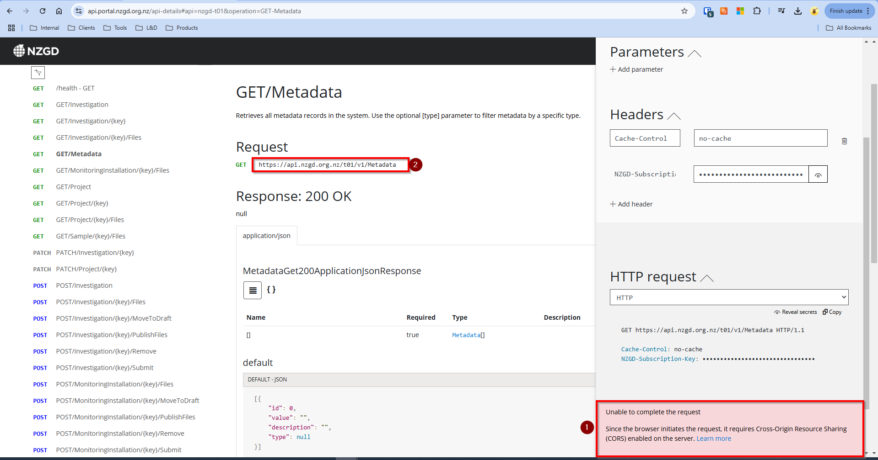Switch to raw JSON braces view
Image resolution: width=878 pixels, height=460 pixels.
pyautogui.click(x=271, y=290)
